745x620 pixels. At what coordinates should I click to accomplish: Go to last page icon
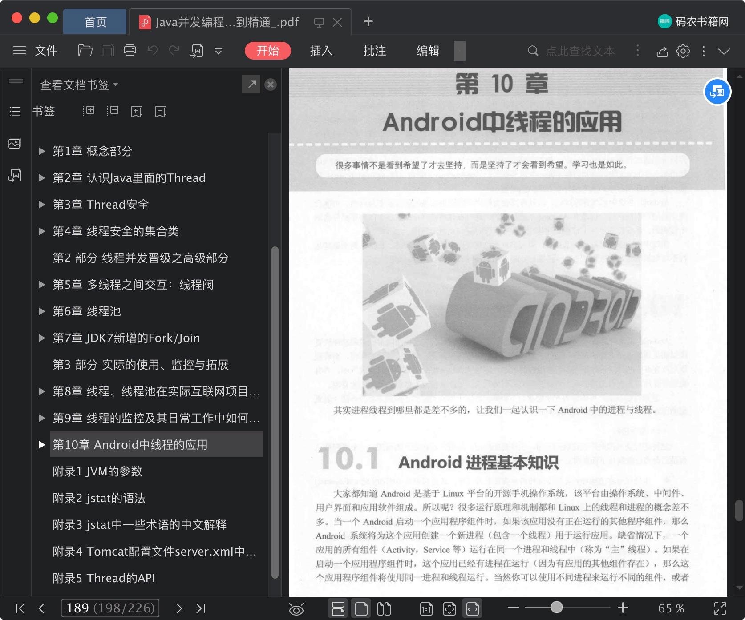click(x=201, y=608)
